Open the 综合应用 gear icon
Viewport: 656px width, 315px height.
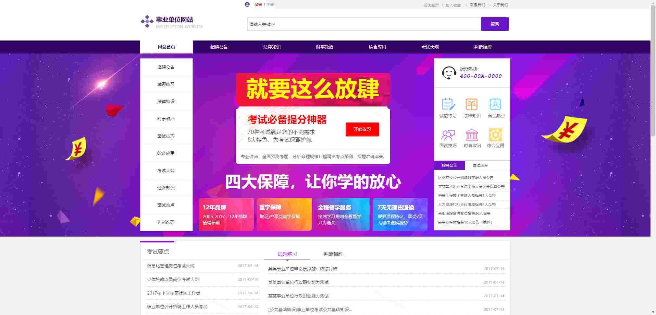(x=495, y=134)
